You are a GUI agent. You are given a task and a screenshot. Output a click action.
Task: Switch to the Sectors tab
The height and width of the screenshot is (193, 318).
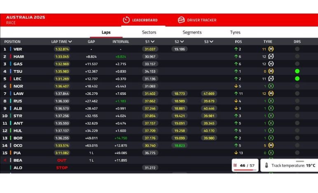pos(149,32)
